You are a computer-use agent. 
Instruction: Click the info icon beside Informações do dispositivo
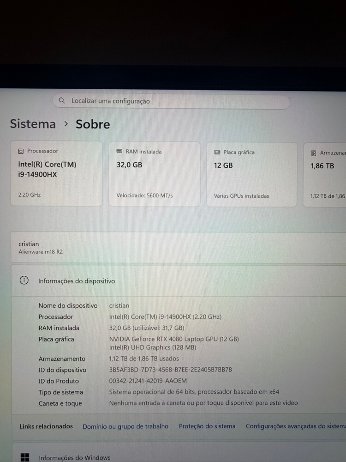24,280
